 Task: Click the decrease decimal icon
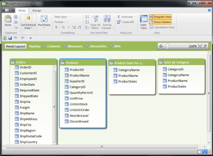coord(79,27)
